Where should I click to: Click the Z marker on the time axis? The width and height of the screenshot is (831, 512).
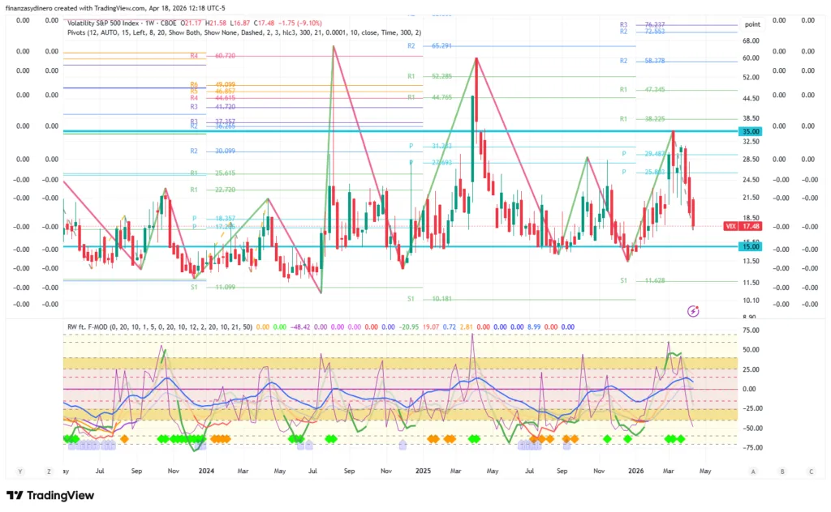50,471
